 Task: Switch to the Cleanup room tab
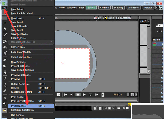(x=104, y=8)
